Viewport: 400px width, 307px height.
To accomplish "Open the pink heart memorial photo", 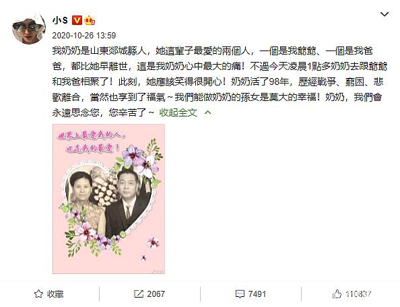I will (108, 199).
